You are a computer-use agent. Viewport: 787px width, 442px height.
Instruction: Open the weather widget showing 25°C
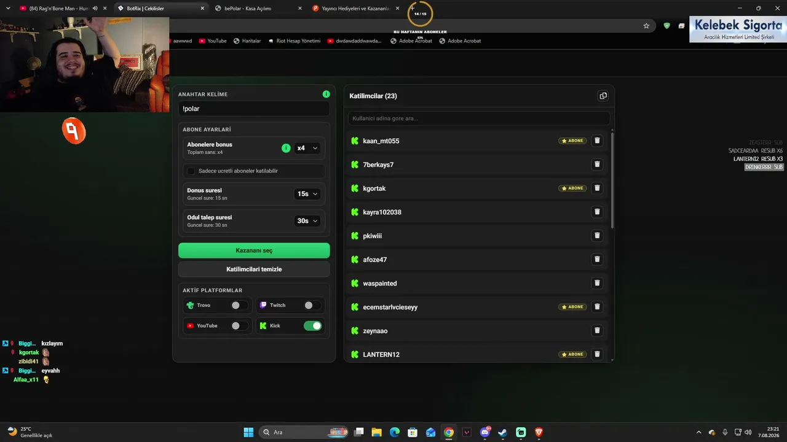click(30, 432)
